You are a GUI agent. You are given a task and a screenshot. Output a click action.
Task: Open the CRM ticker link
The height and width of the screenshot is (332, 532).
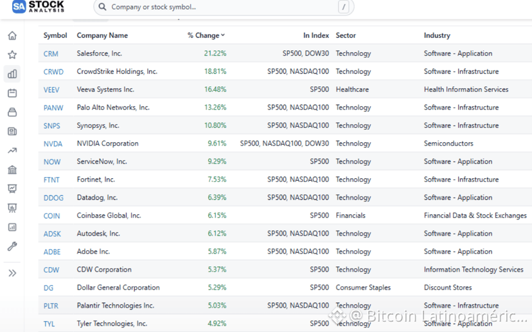click(x=51, y=53)
